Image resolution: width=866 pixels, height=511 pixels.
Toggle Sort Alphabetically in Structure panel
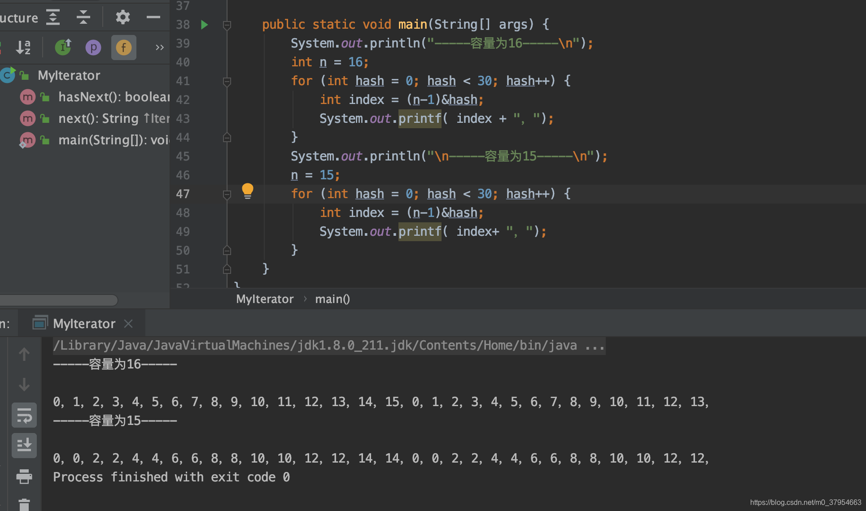(23, 47)
